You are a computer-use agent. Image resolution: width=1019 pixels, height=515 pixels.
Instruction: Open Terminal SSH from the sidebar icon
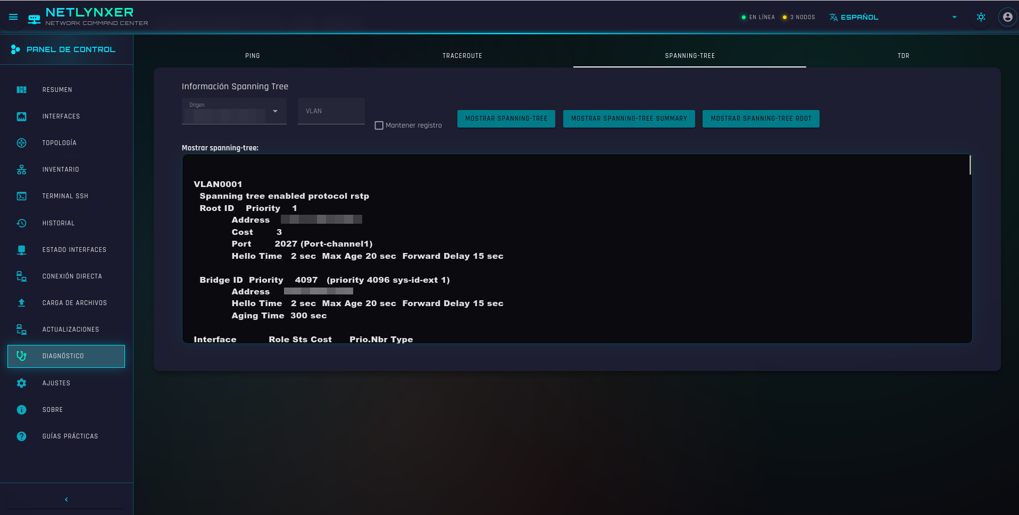(x=21, y=196)
